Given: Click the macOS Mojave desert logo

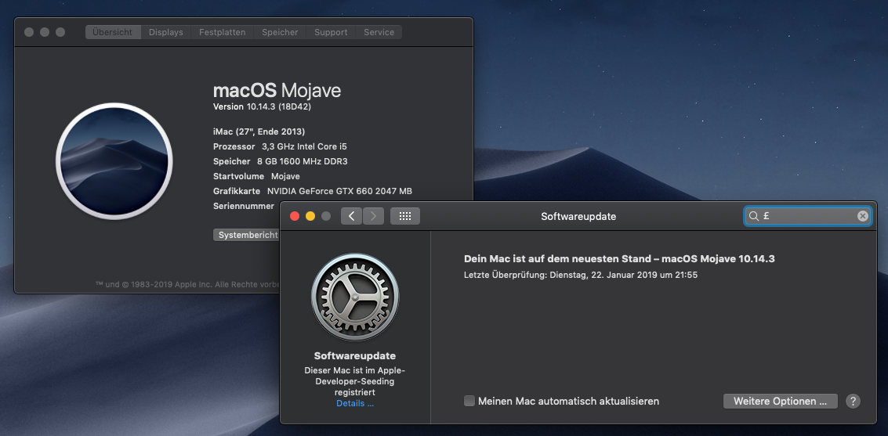Looking at the screenshot, I should 114,161.
